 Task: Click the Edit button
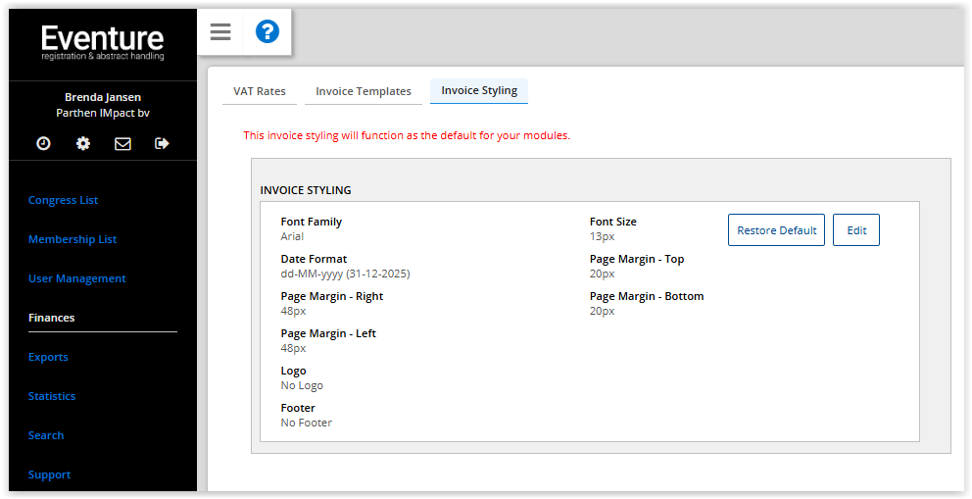pos(856,230)
